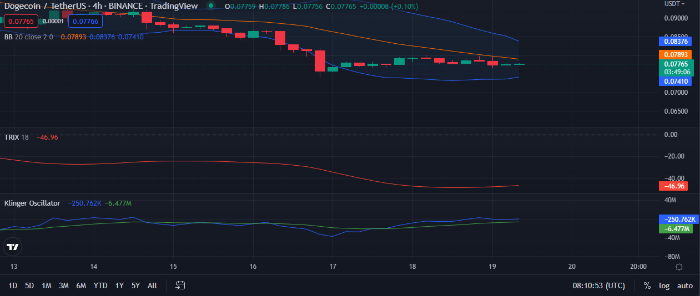
Task: Select the Klinger Oscillator indicator legend
Action: 32,203
